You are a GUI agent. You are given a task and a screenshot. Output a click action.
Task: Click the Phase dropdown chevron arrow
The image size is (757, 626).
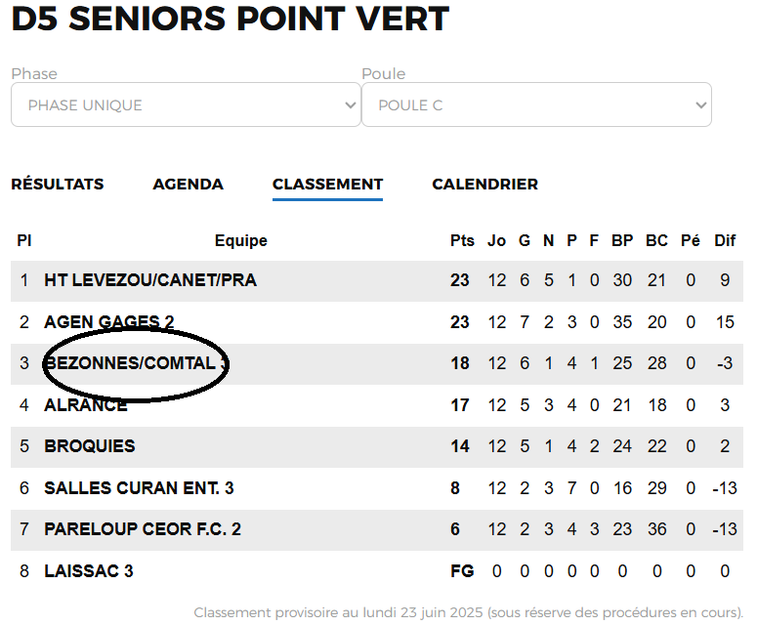click(x=352, y=105)
